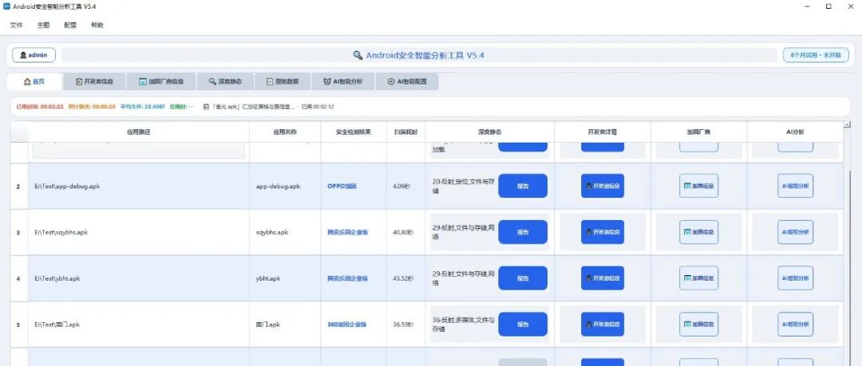Image resolution: width=862 pixels, height=366 pixels.
Task: Click the estimated remaining 00:00:28 text
Action: (x=92, y=107)
